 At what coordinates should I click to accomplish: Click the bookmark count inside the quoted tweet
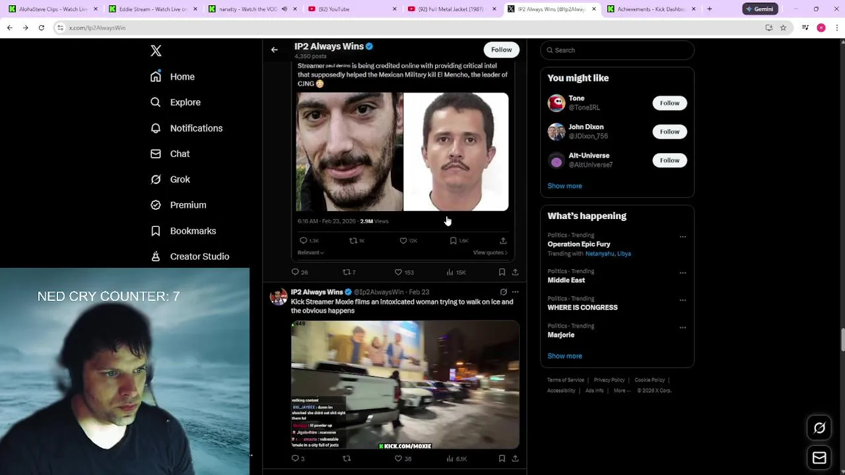[459, 241]
